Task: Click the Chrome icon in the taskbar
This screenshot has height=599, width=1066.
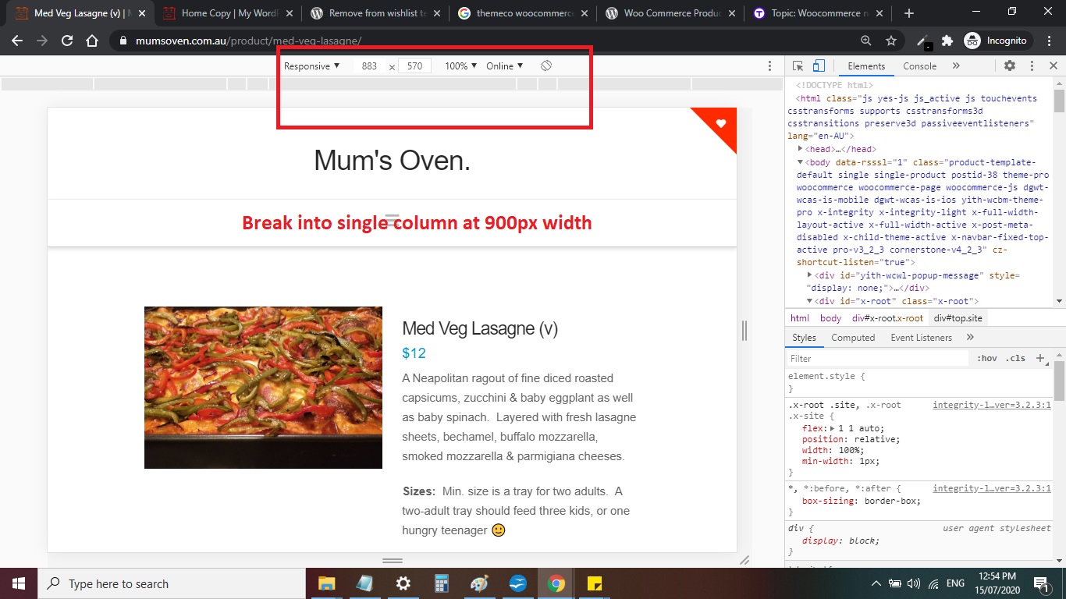Action: pos(556,583)
